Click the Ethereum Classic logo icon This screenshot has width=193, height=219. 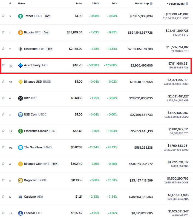click(x=20, y=131)
